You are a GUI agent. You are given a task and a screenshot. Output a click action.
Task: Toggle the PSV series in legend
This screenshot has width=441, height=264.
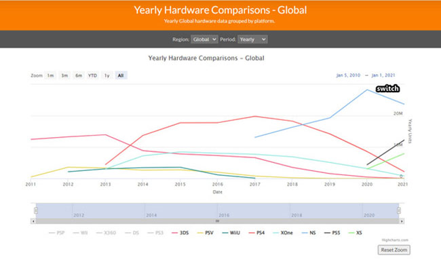click(206, 233)
